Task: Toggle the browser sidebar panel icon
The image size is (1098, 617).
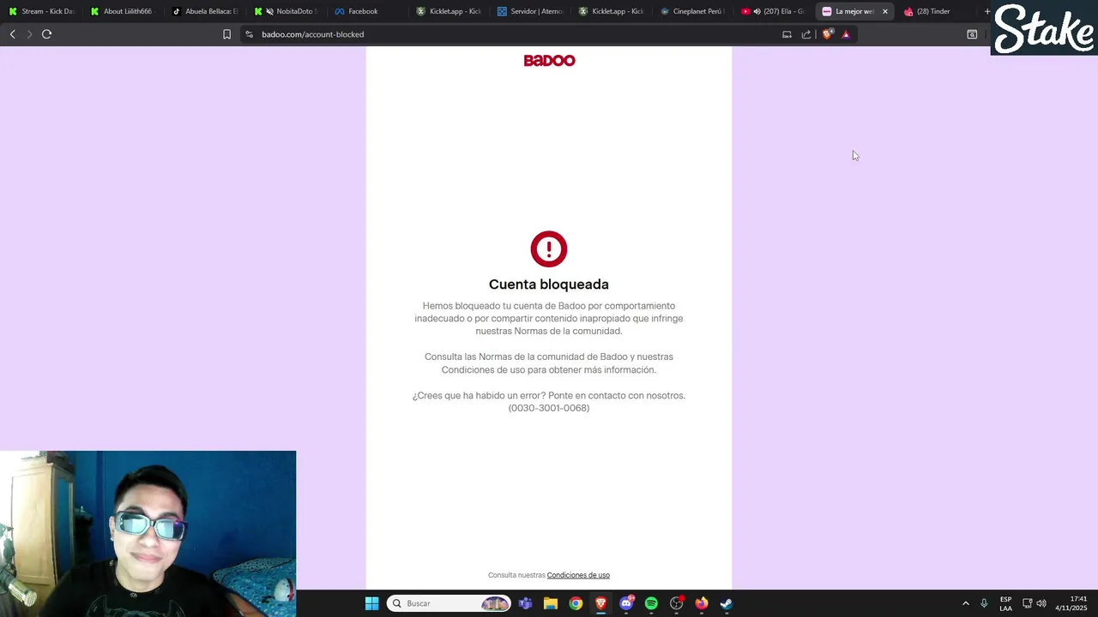Action: coord(972,34)
